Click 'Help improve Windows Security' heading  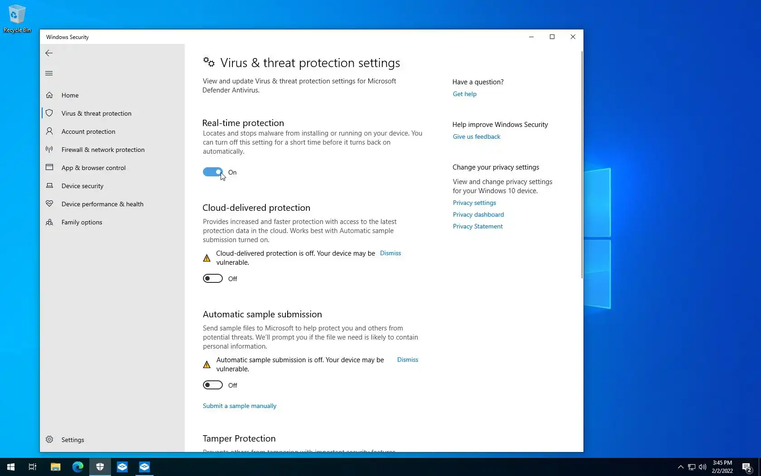coord(500,125)
